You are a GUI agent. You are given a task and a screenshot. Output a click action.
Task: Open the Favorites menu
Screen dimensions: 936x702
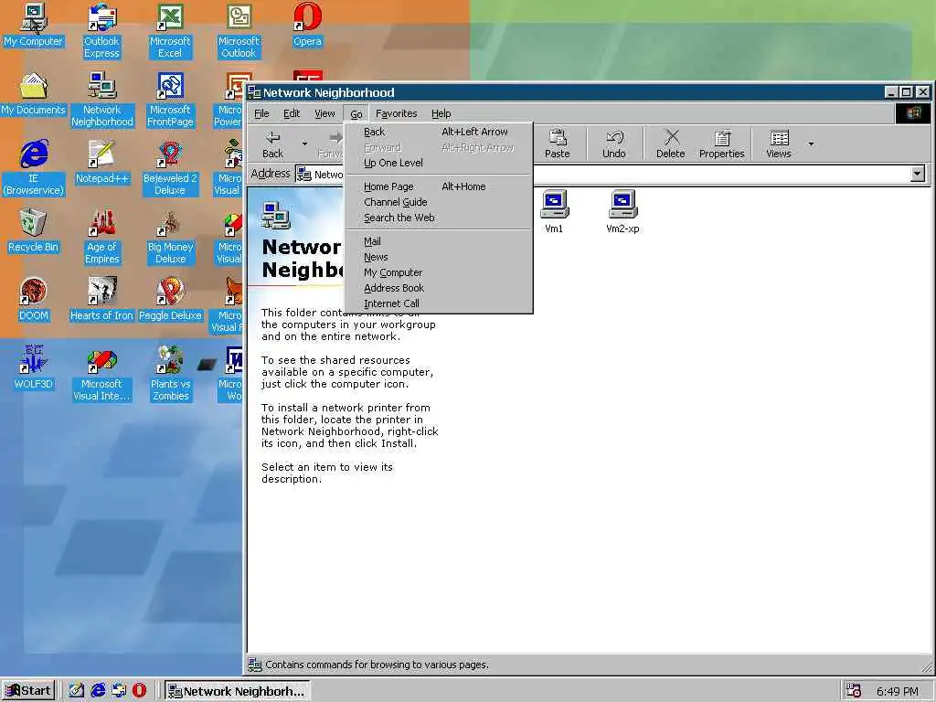[397, 113]
